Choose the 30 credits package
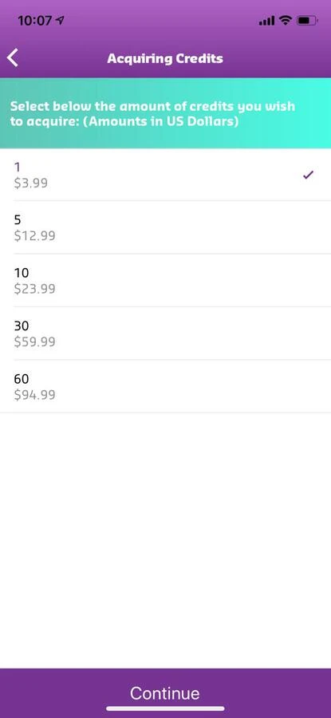The width and height of the screenshot is (331, 718). tap(165, 333)
